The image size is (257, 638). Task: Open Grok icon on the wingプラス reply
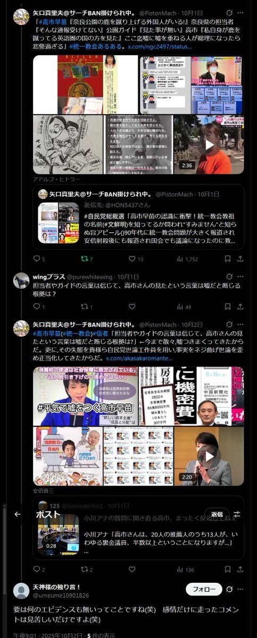pos(229,277)
